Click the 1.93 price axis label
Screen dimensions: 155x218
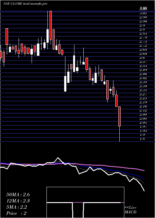point(143,130)
